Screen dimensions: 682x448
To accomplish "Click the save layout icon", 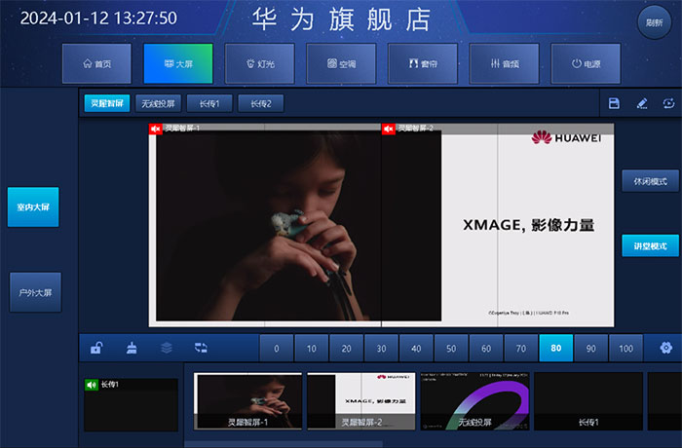I will point(614,103).
